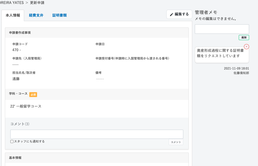Focus the comment text input field
Image resolution: width=258 pixels, height=166 pixels.
pos(97,134)
